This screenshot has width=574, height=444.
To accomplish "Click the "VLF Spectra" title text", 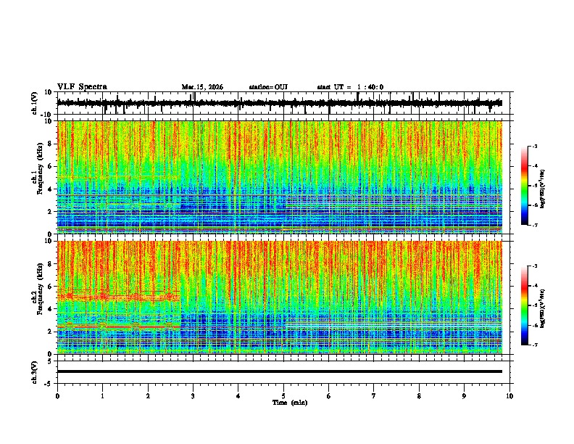I will click(82, 87).
